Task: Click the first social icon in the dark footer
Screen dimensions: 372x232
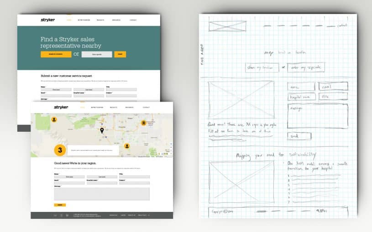Action: pyautogui.click(x=55, y=215)
